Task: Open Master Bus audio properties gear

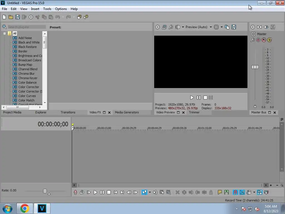Action: (253, 27)
